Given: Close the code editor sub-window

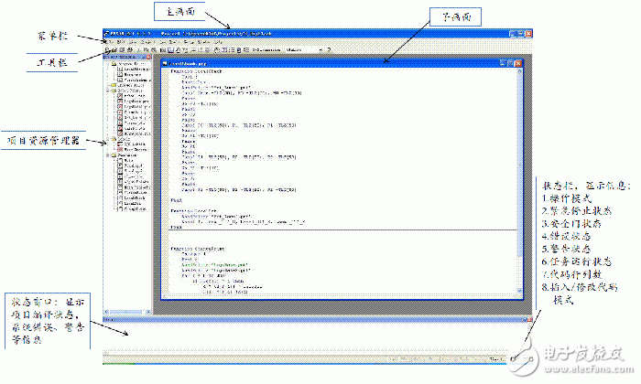Looking at the screenshot, I should [x=517, y=62].
